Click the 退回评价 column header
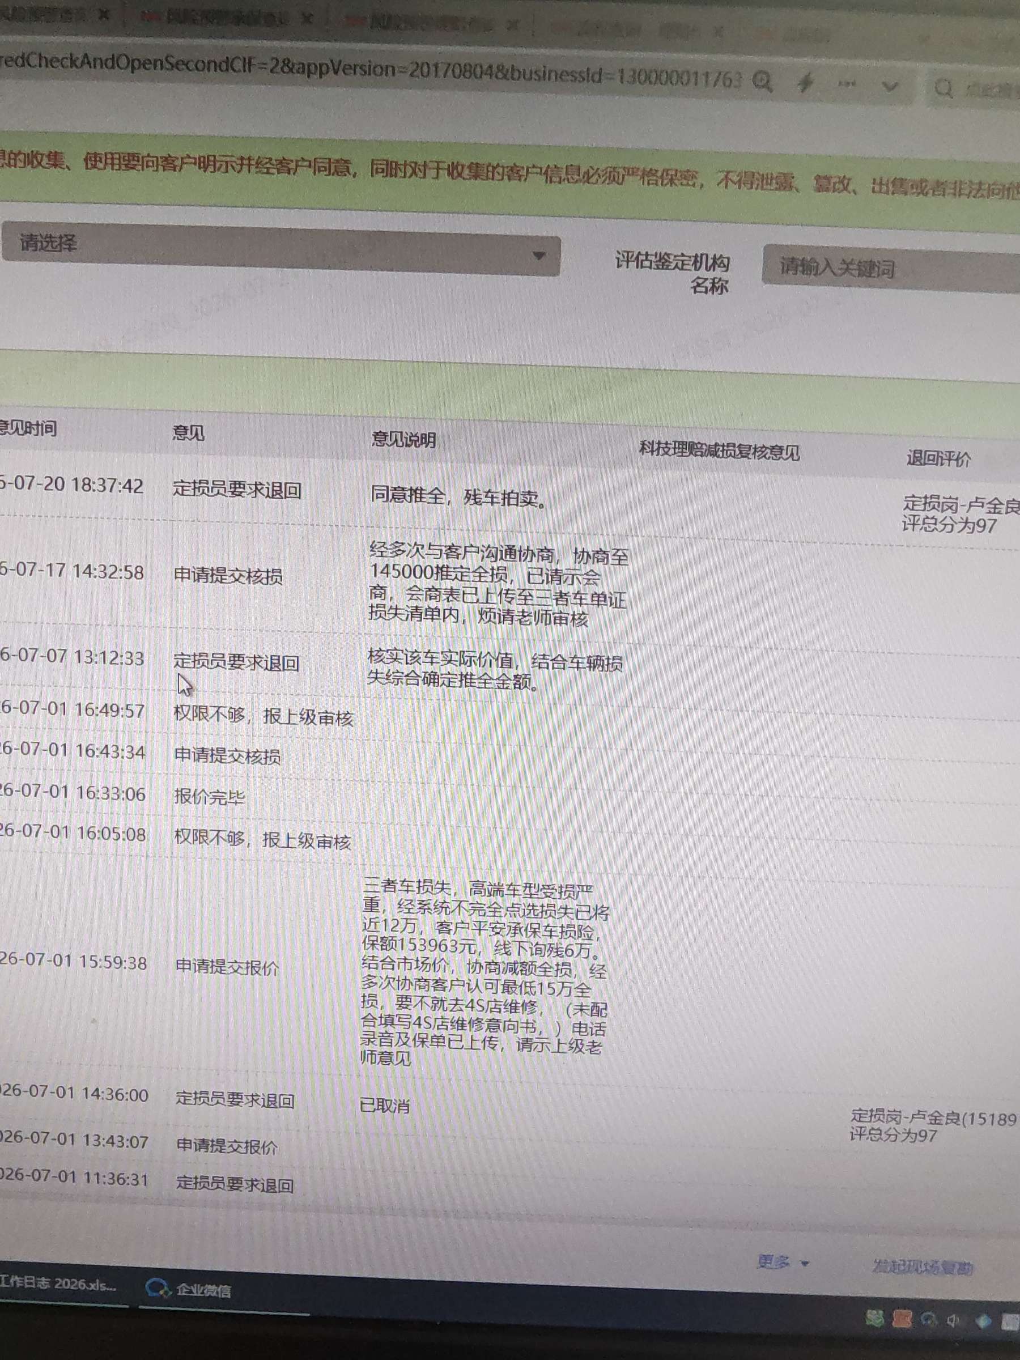This screenshot has width=1020, height=1360. tap(938, 458)
